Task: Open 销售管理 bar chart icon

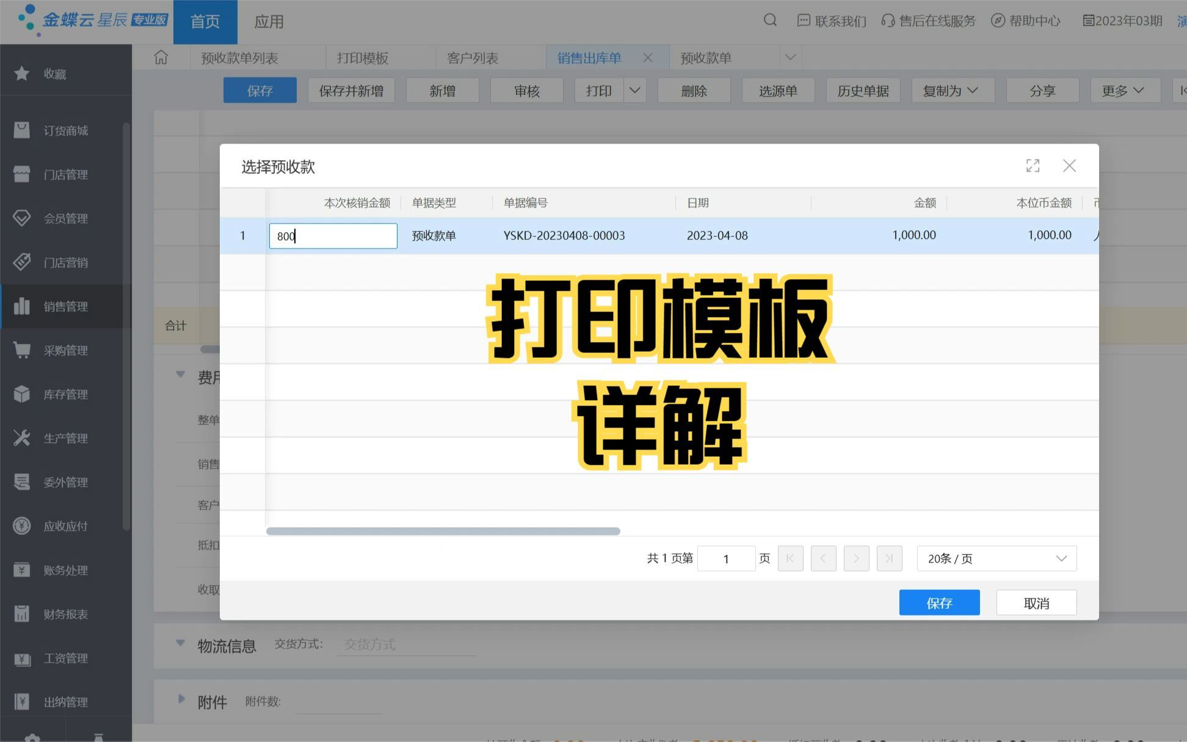Action: click(x=22, y=306)
